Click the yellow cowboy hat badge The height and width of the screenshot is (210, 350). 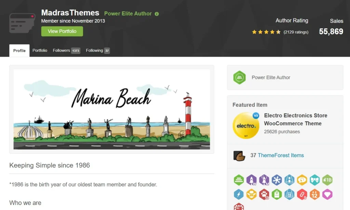tap(252, 194)
